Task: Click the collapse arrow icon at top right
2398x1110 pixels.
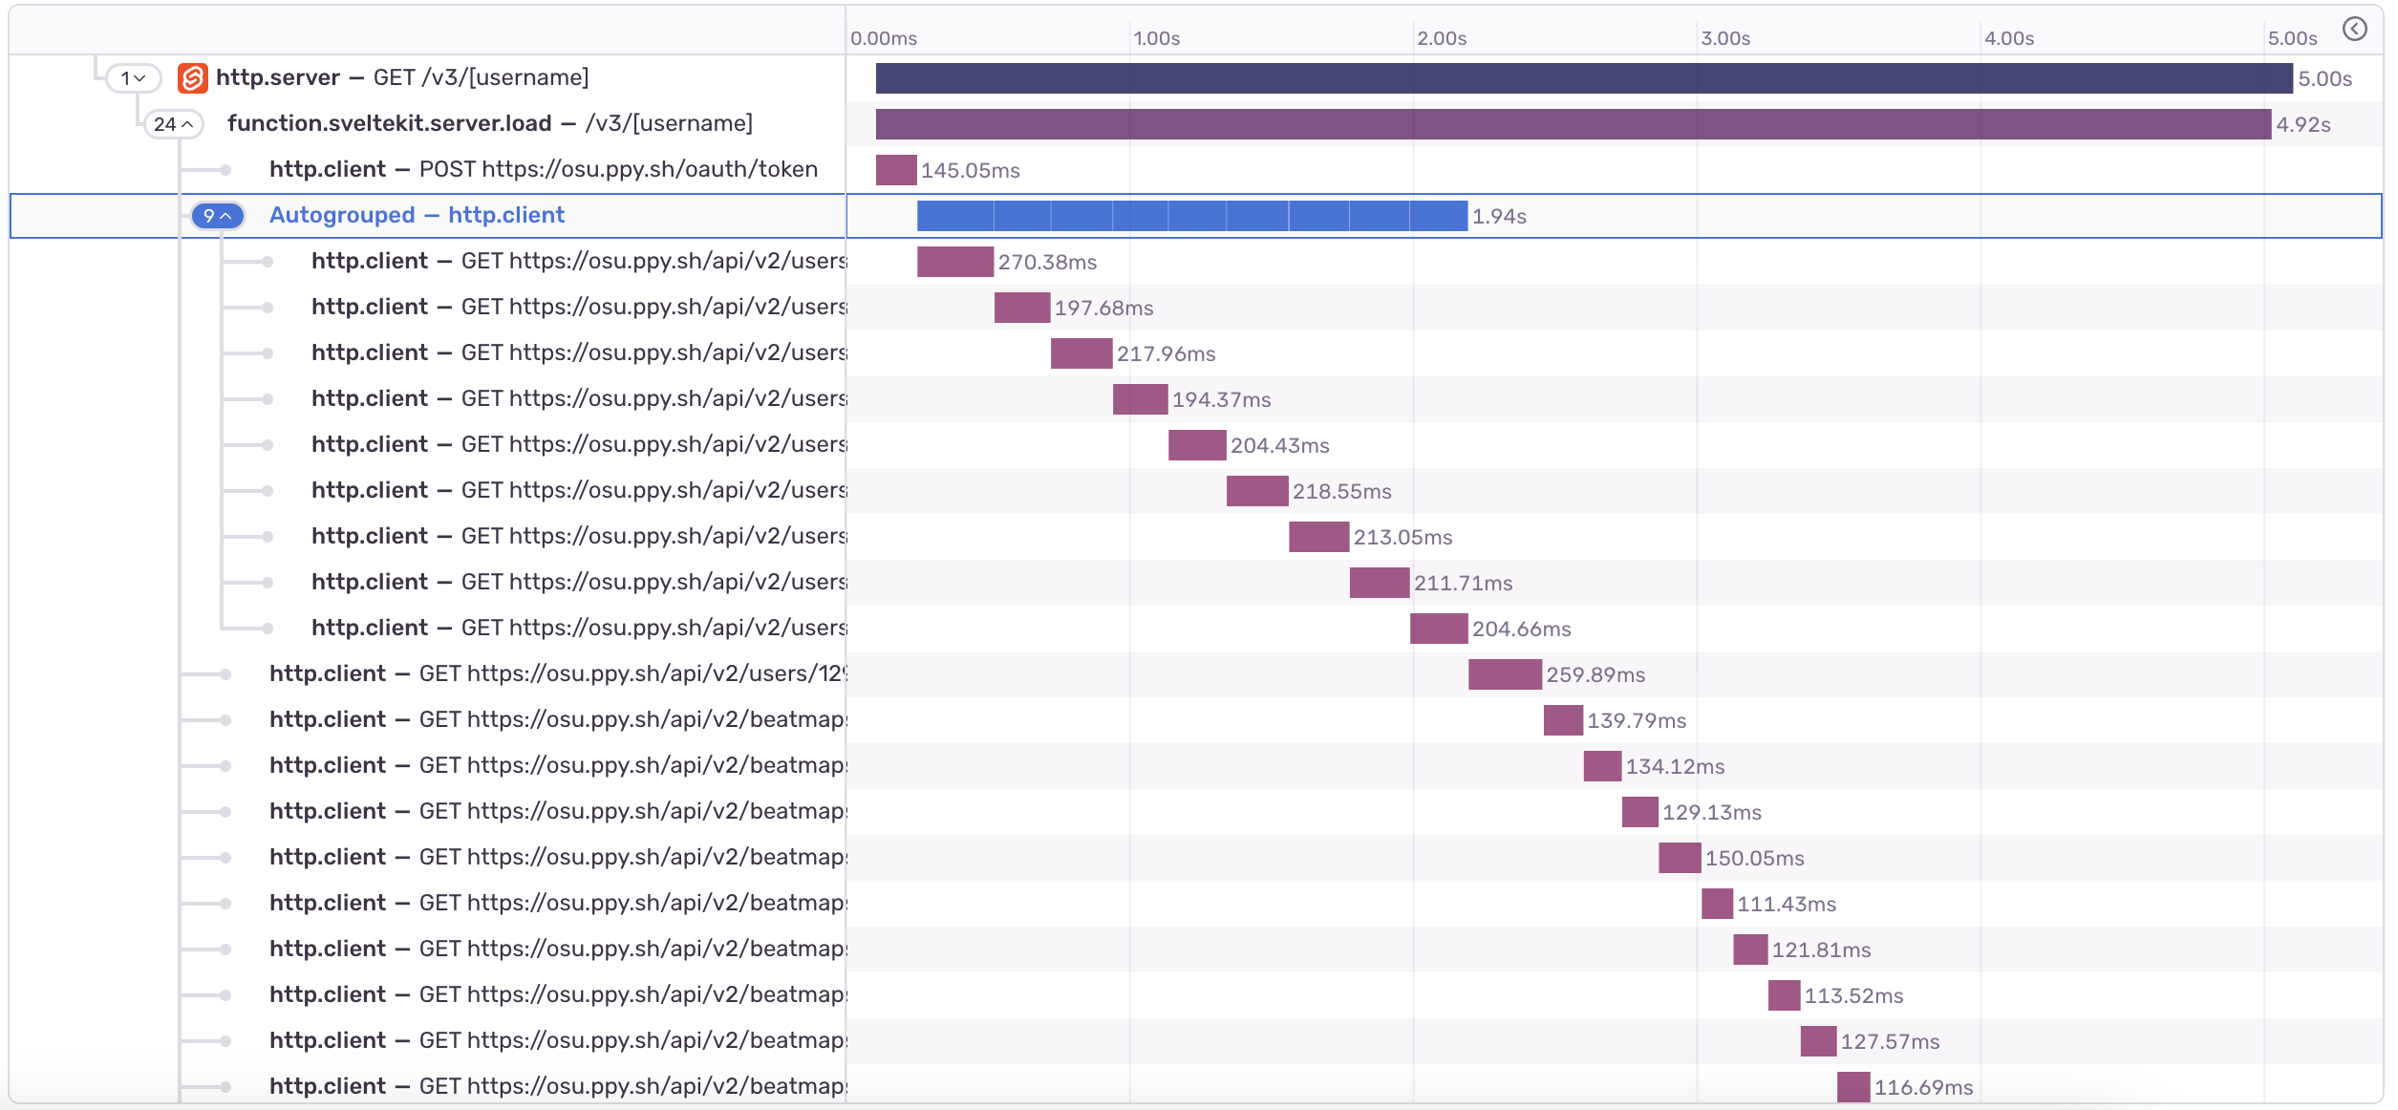Action: click(x=2354, y=29)
